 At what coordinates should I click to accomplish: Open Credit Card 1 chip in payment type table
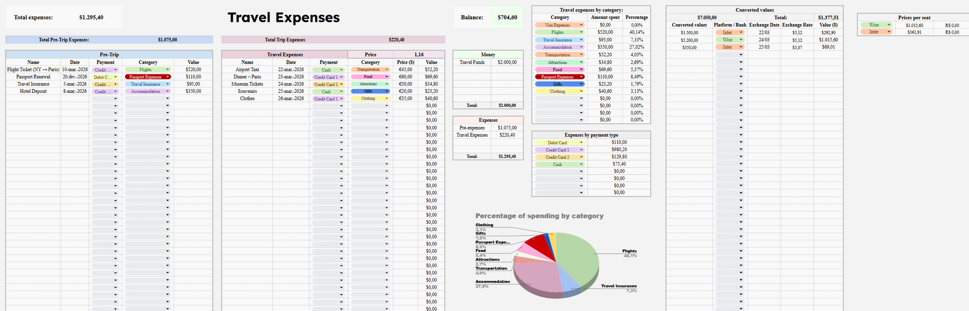pos(560,150)
